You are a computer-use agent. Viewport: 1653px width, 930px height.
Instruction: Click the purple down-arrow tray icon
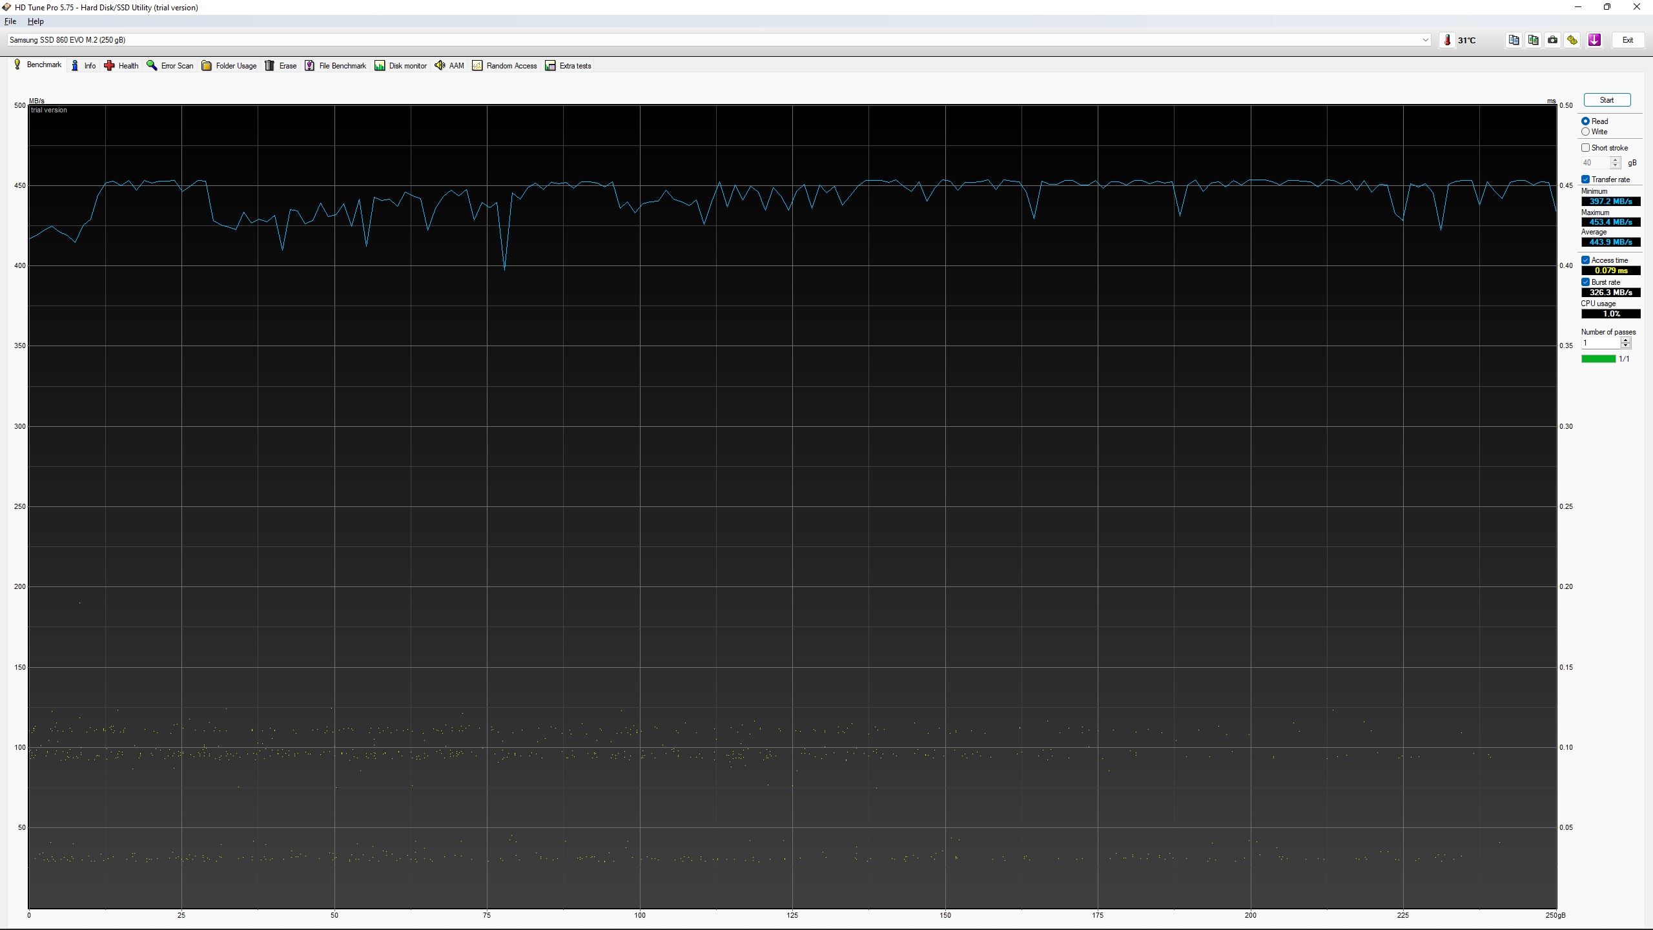tap(1594, 40)
